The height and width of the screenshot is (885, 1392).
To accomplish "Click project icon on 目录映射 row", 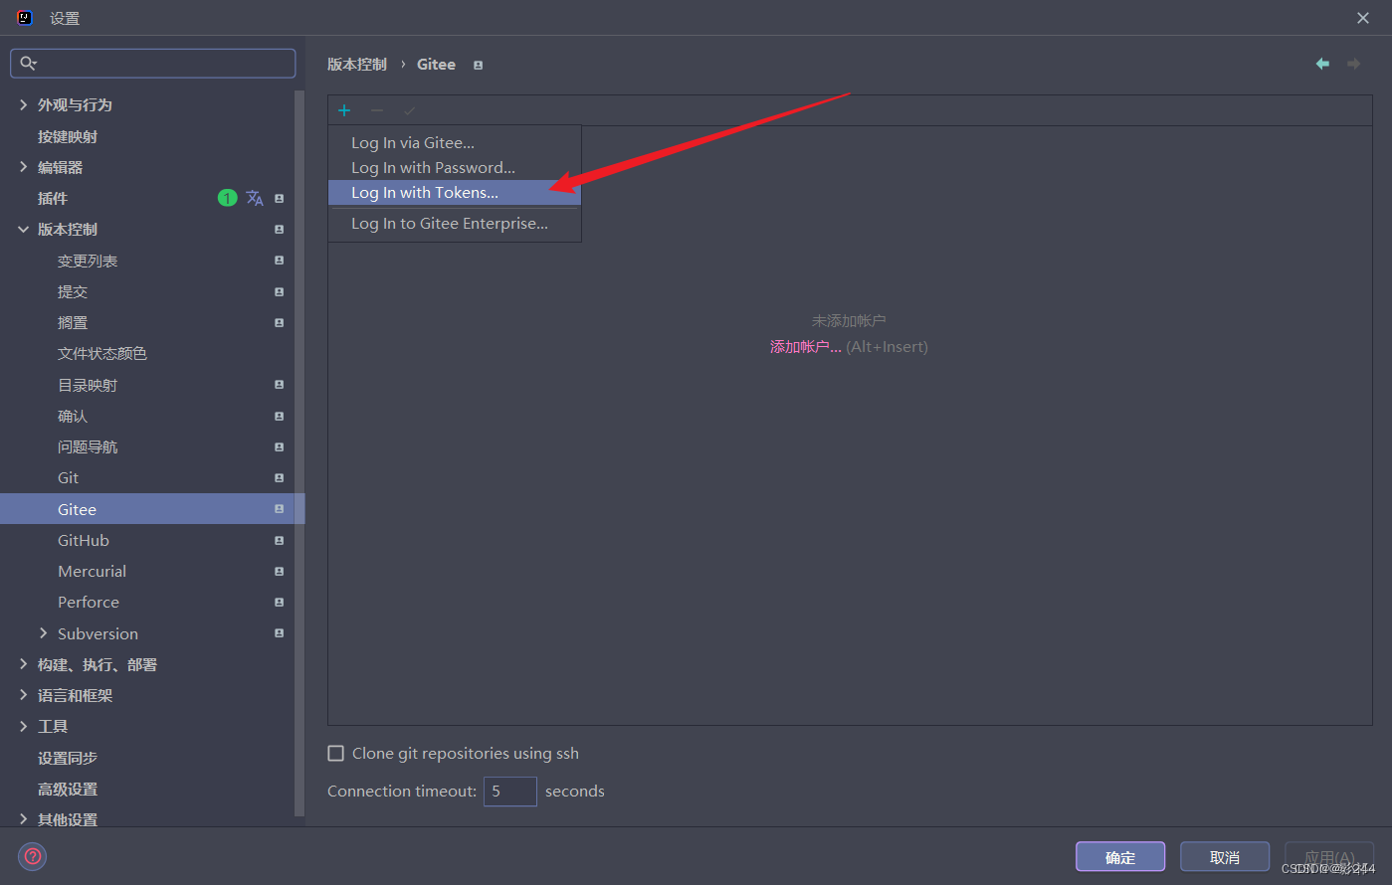I will click(x=279, y=385).
